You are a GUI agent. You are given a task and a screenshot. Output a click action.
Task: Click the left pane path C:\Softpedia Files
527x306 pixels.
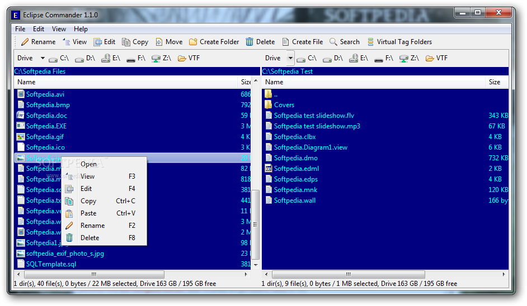pos(40,71)
